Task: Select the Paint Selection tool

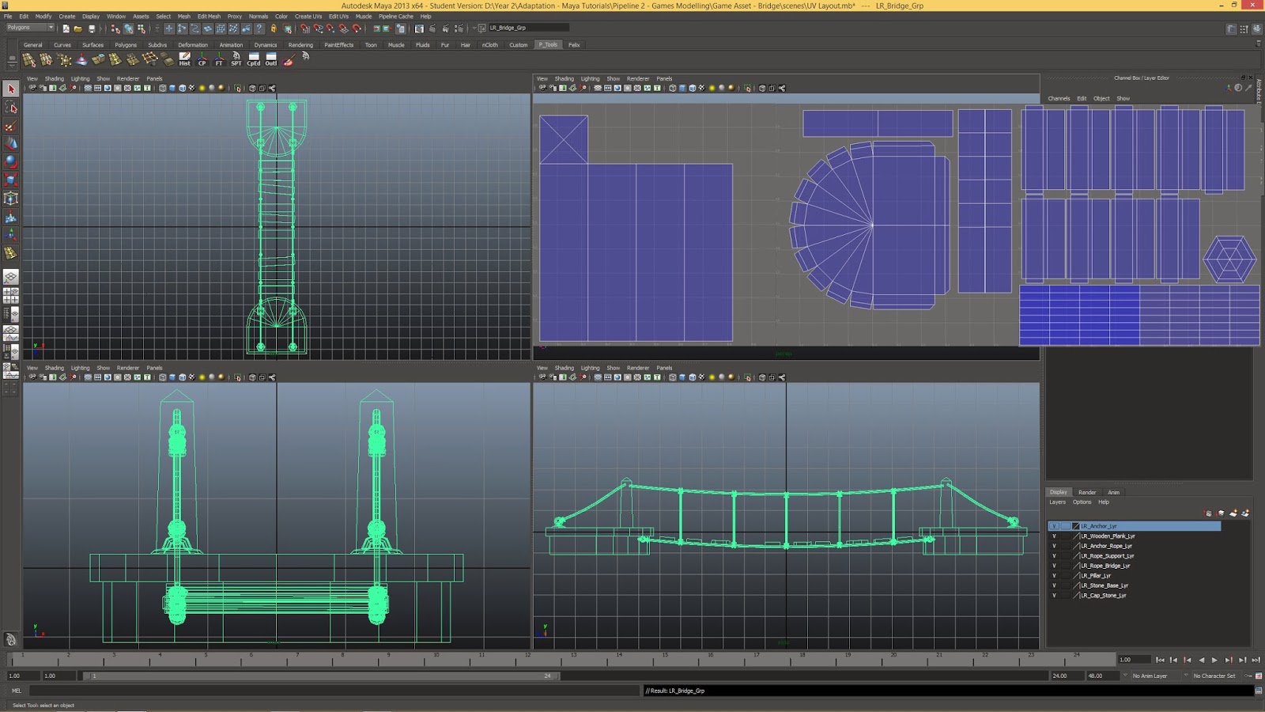Action: 10,127
